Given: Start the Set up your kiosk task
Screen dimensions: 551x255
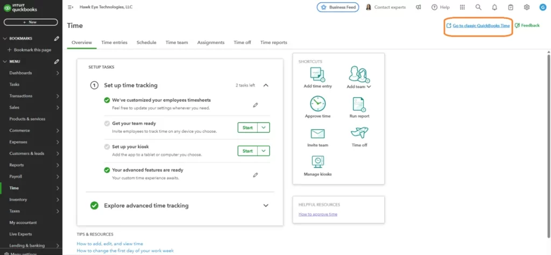Looking at the screenshot, I should (248, 151).
